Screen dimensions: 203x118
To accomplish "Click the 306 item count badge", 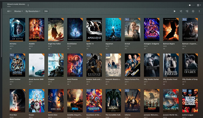I will pos(46,11).
